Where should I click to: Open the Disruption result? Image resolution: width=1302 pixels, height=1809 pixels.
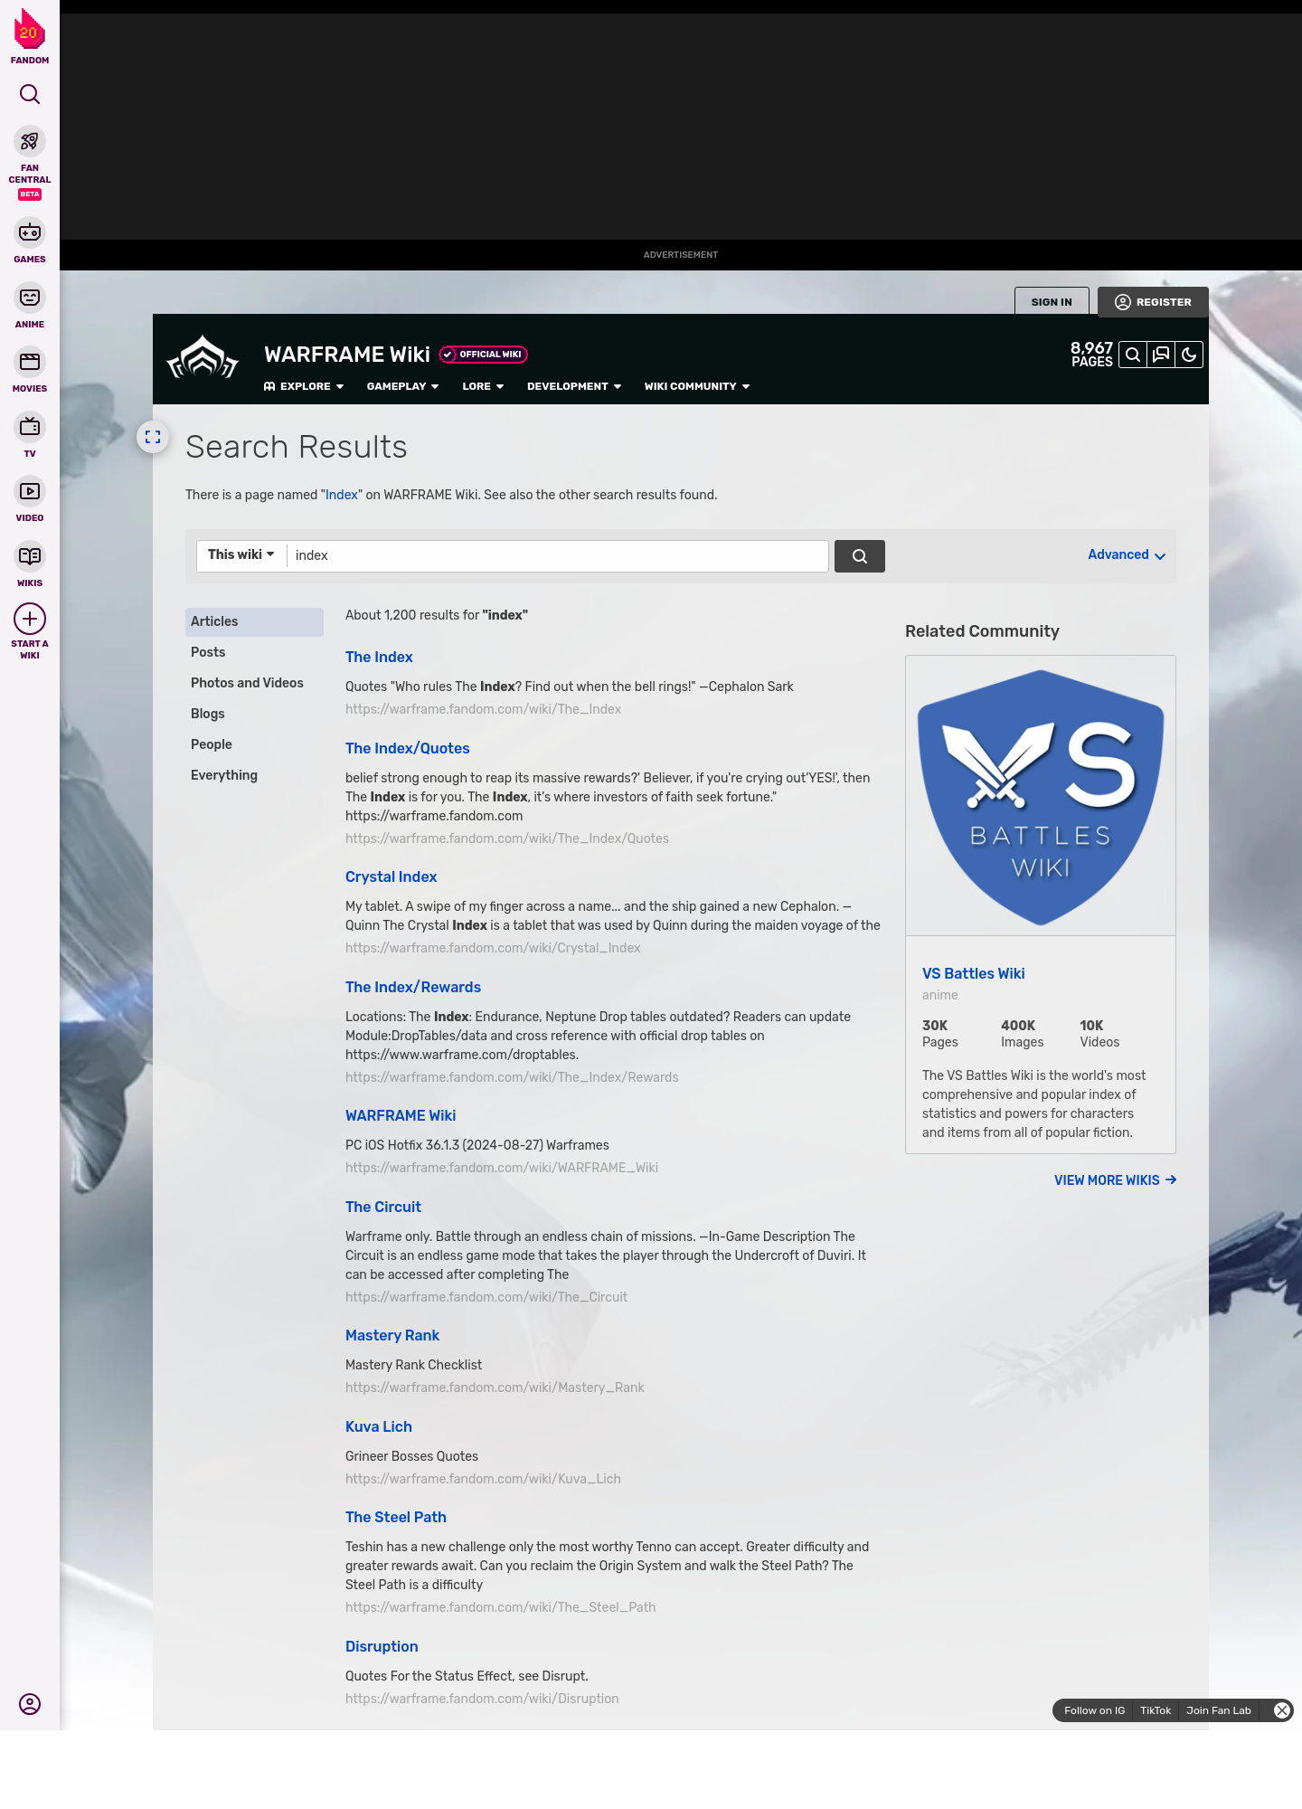[x=382, y=1646]
